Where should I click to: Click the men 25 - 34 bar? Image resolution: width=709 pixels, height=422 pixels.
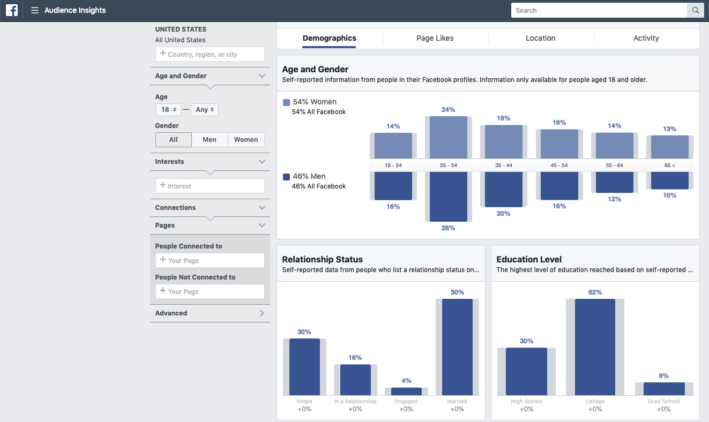449,197
